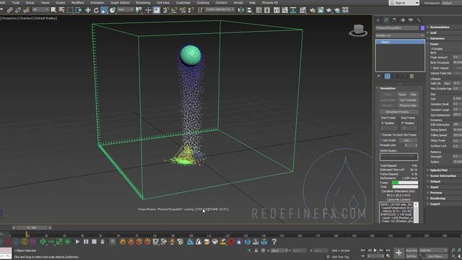Toggle the Start Frame Timeline checkbox

pos(383,123)
